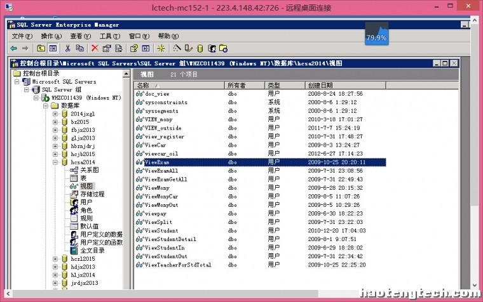Go up one level with folder icon
Screen dimensions: 483x302
[x=41, y=48]
